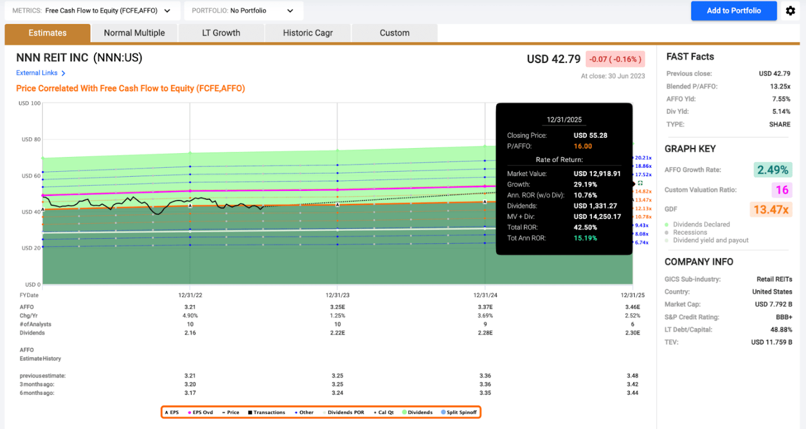
Task: Toggle Dividends Declared in the Graph Key
Action: pos(697,225)
